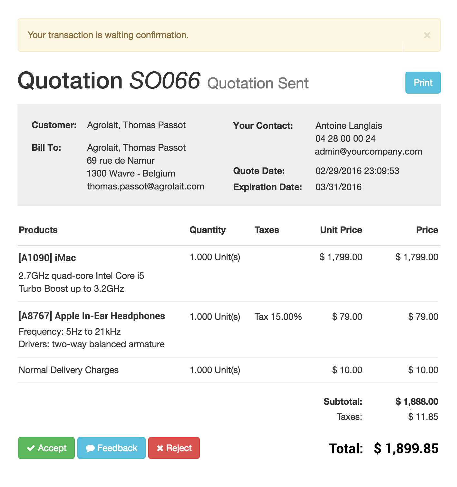The height and width of the screenshot is (487, 457).
Task: Open the Feedback dialog
Action: (x=112, y=448)
